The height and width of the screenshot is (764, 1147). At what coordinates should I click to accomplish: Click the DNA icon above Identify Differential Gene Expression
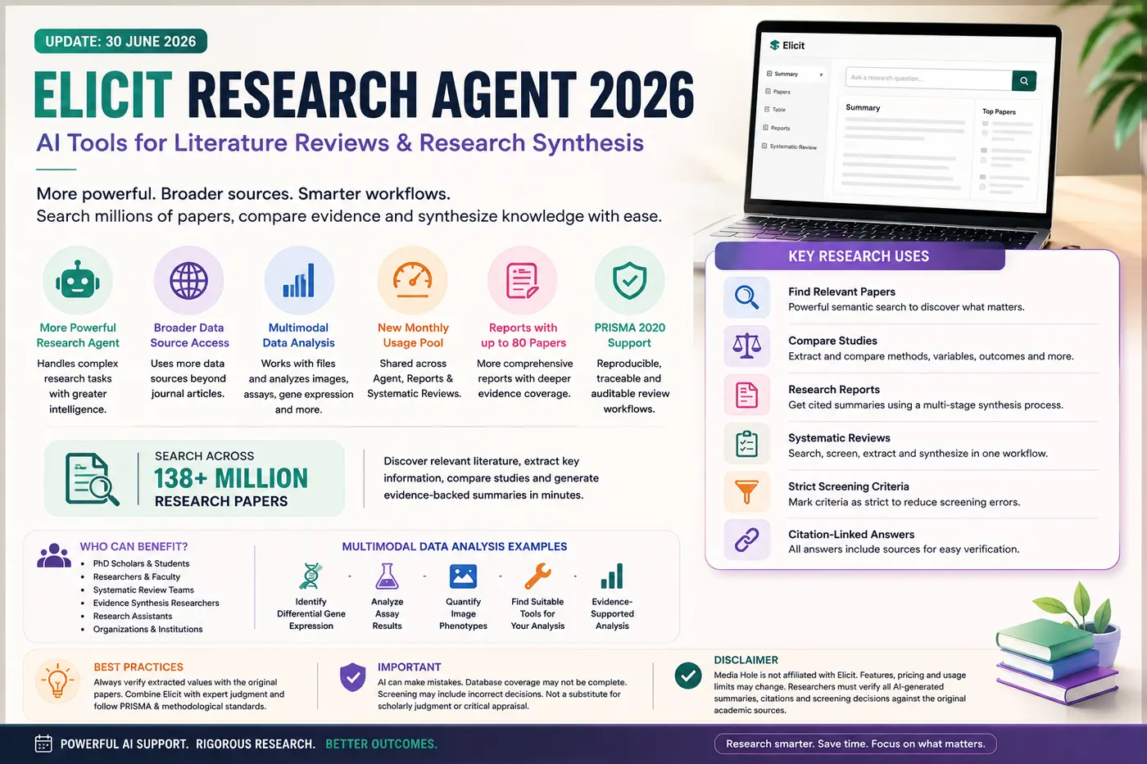pos(311,576)
